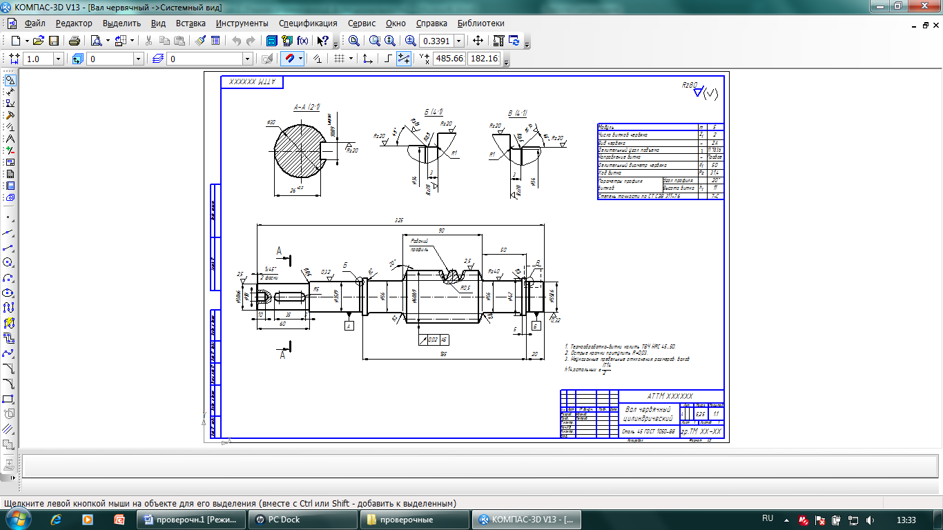Screen dimensions: 943x530
Task: Click the RU language indicator
Action: point(768,518)
